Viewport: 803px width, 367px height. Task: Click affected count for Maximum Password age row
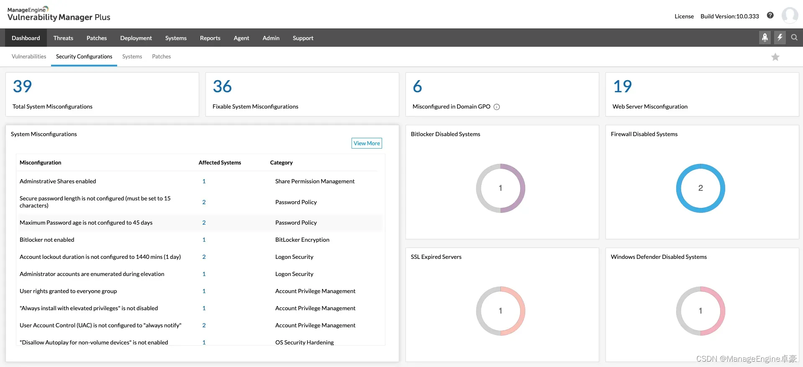point(204,223)
